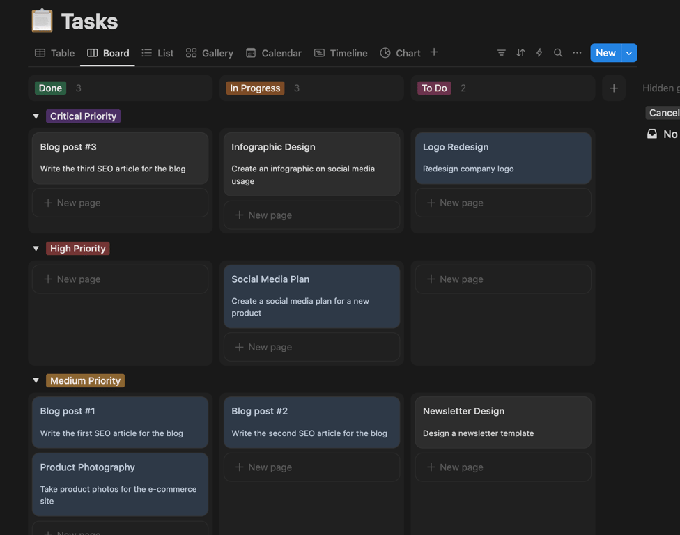Open the lightning bolt automations icon
Viewport: 680px width, 535px height.
[x=539, y=53]
